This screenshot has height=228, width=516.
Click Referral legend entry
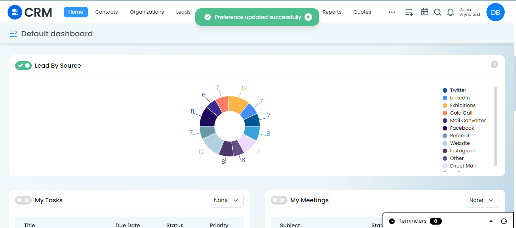(456, 136)
